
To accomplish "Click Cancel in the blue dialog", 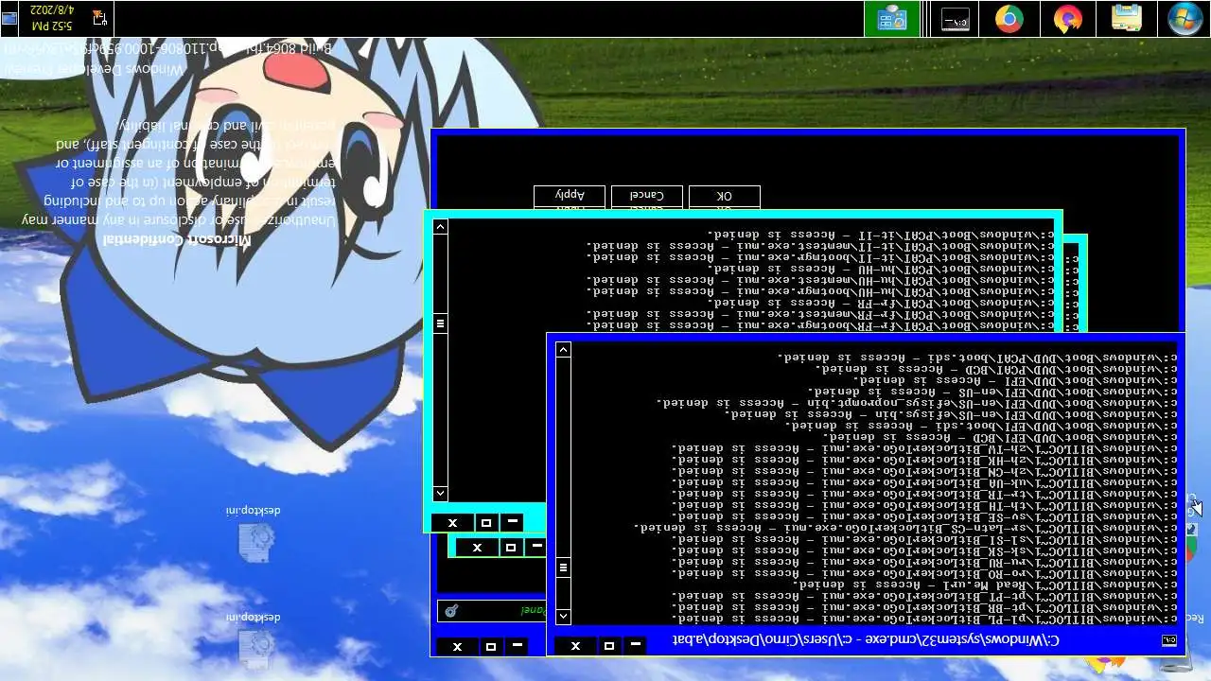I will 646,196.
